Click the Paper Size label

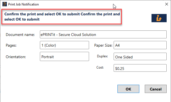point(103,45)
